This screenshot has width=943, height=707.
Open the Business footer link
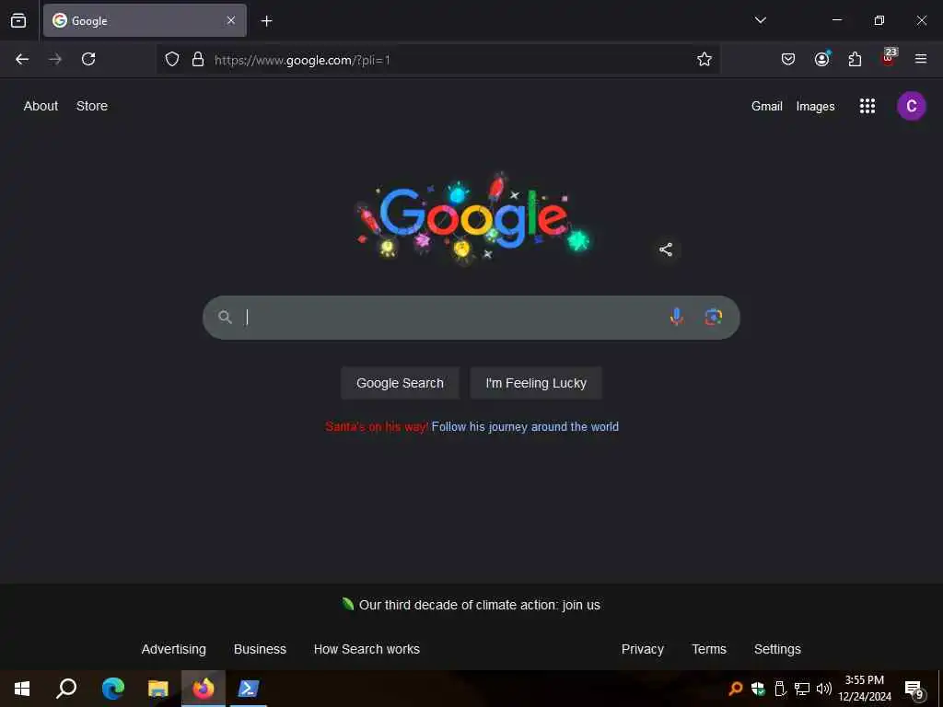pos(260,649)
